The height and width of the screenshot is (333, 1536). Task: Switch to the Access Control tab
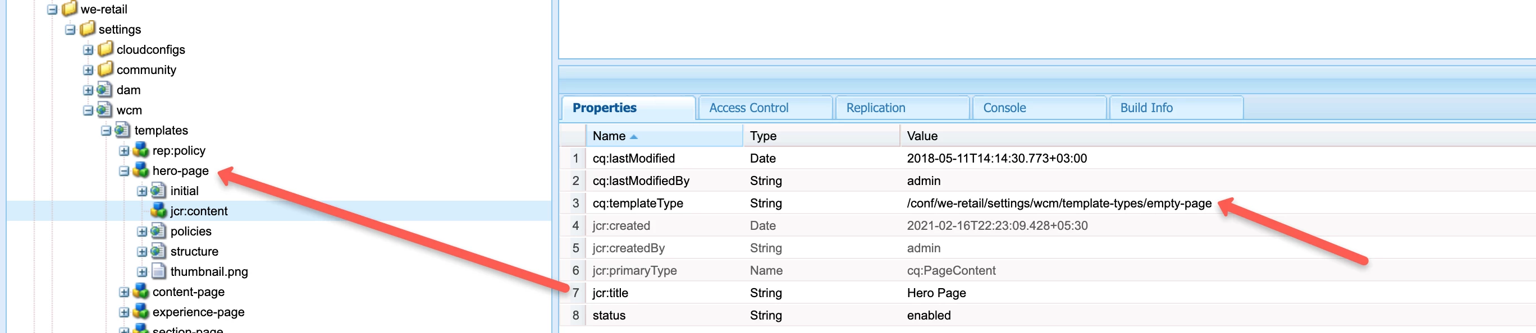tap(748, 108)
